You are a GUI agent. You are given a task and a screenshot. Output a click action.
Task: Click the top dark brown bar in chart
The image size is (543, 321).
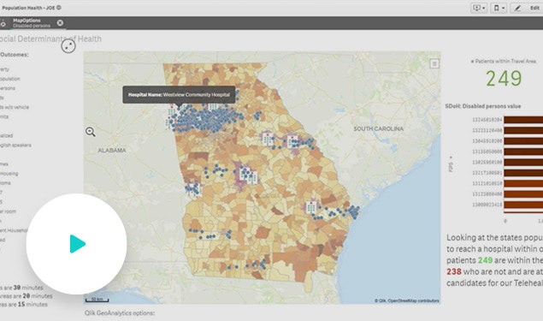point(523,120)
